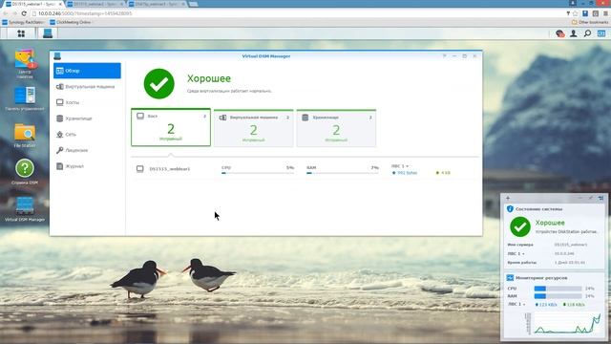Open Хосты sidebar section

[87, 102]
